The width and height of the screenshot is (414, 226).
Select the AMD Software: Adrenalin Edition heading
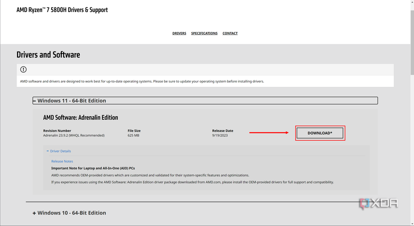80,117
